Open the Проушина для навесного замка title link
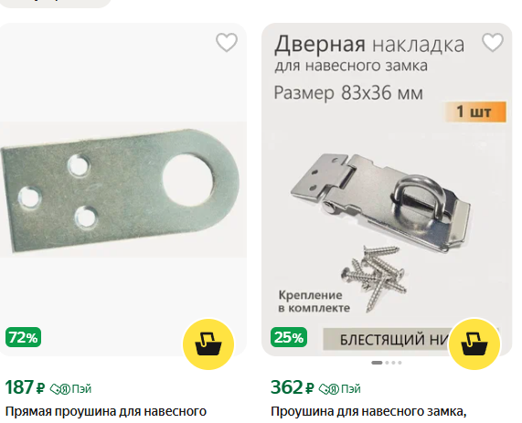The width and height of the screenshot is (522, 423). click(368, 411)
